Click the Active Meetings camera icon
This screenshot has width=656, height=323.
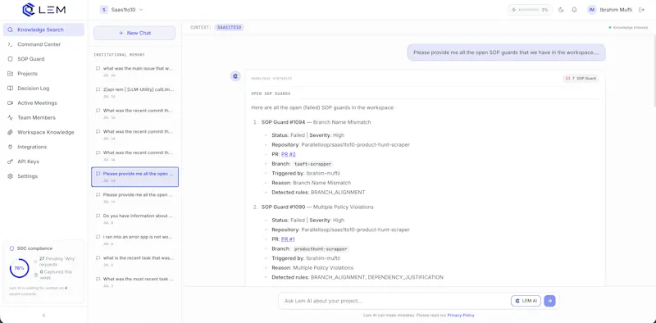[x=10, y=103]
